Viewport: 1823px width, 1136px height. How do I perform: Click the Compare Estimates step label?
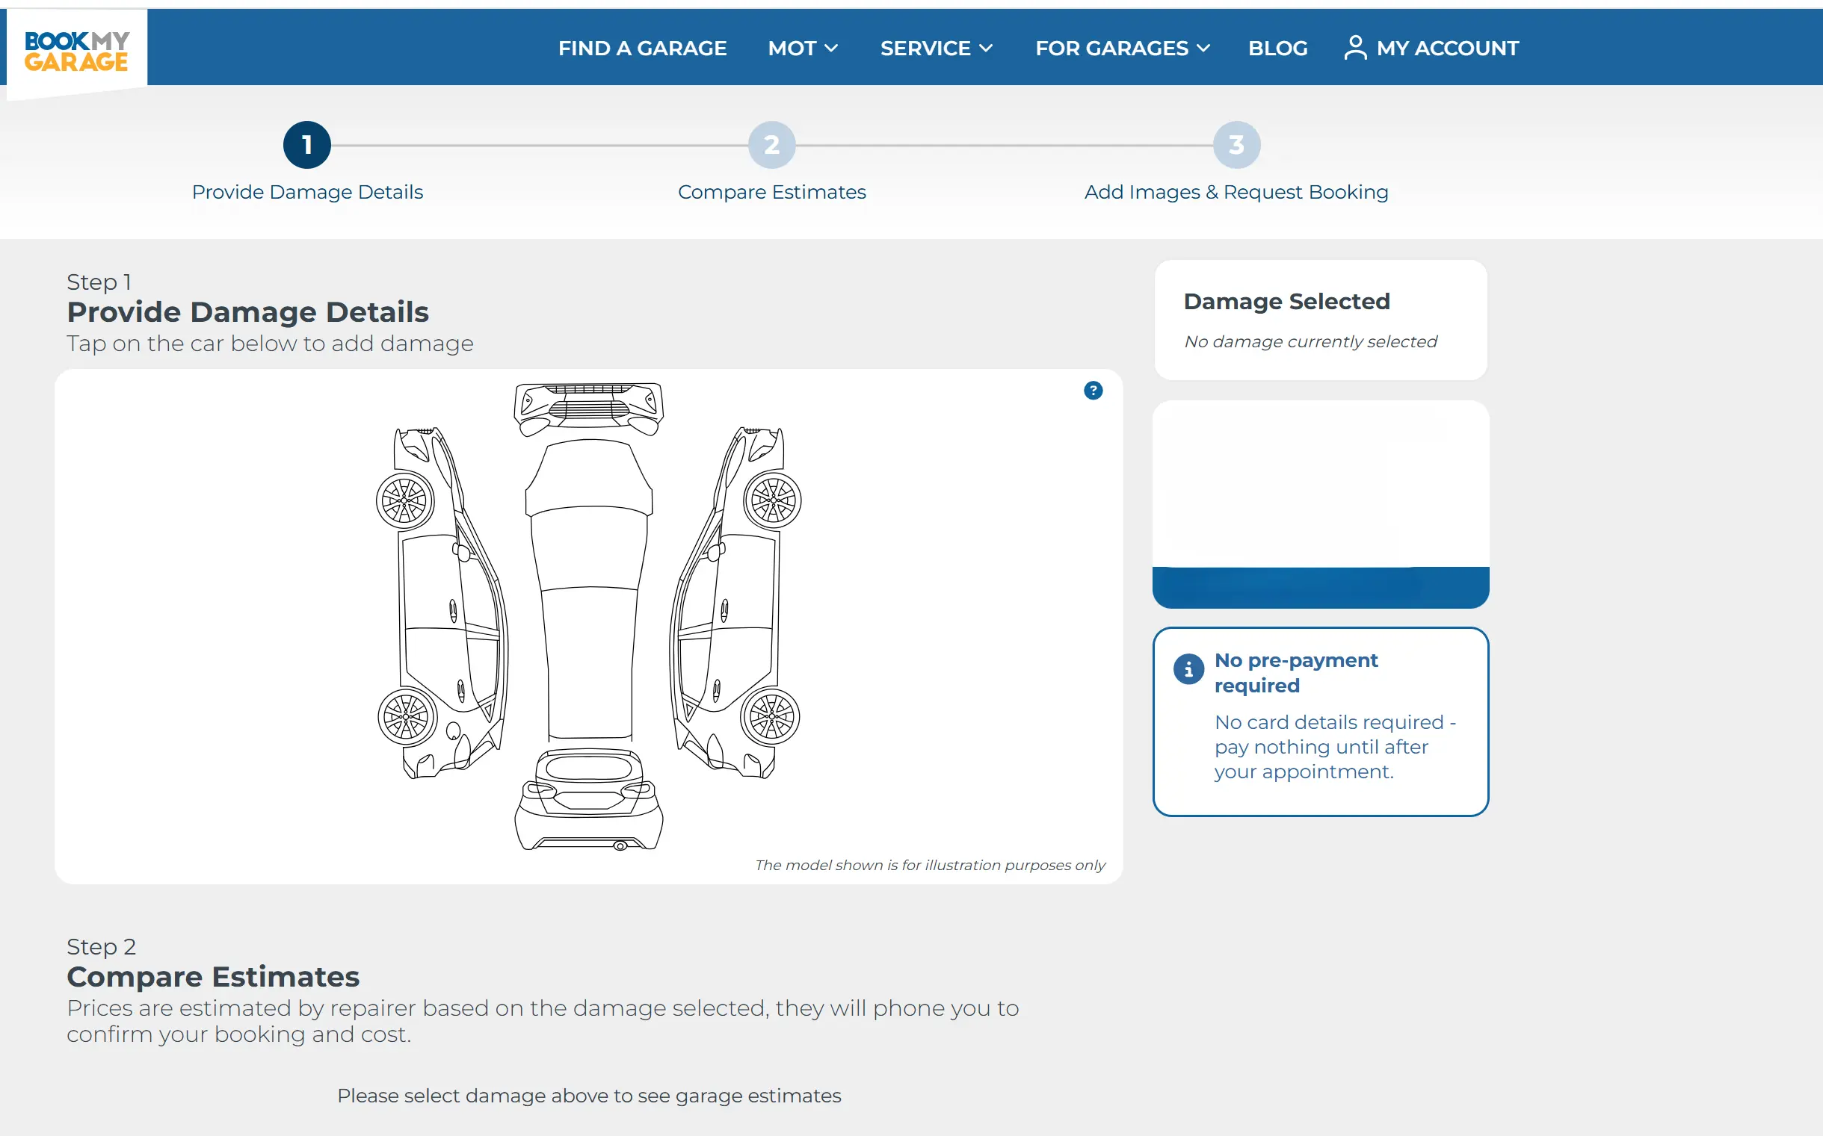(x=773, y=192)
